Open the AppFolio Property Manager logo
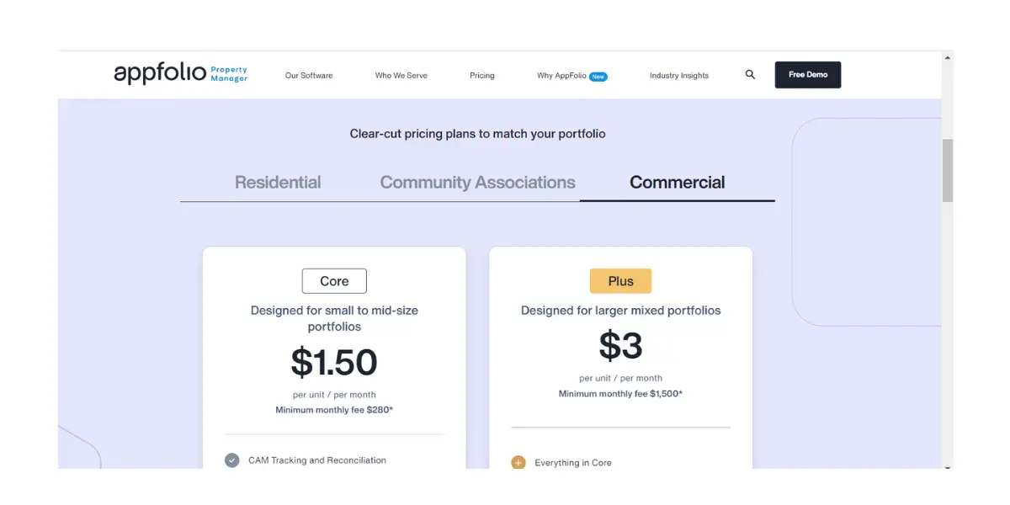 [x=181, y=73]
